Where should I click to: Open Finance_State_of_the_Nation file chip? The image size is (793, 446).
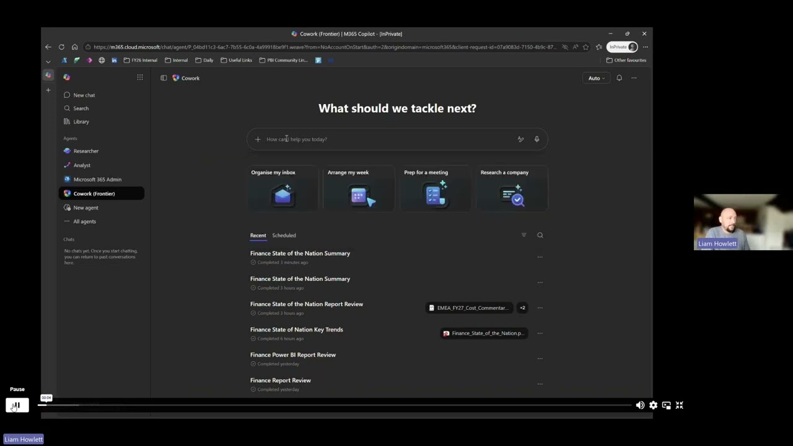484,333
